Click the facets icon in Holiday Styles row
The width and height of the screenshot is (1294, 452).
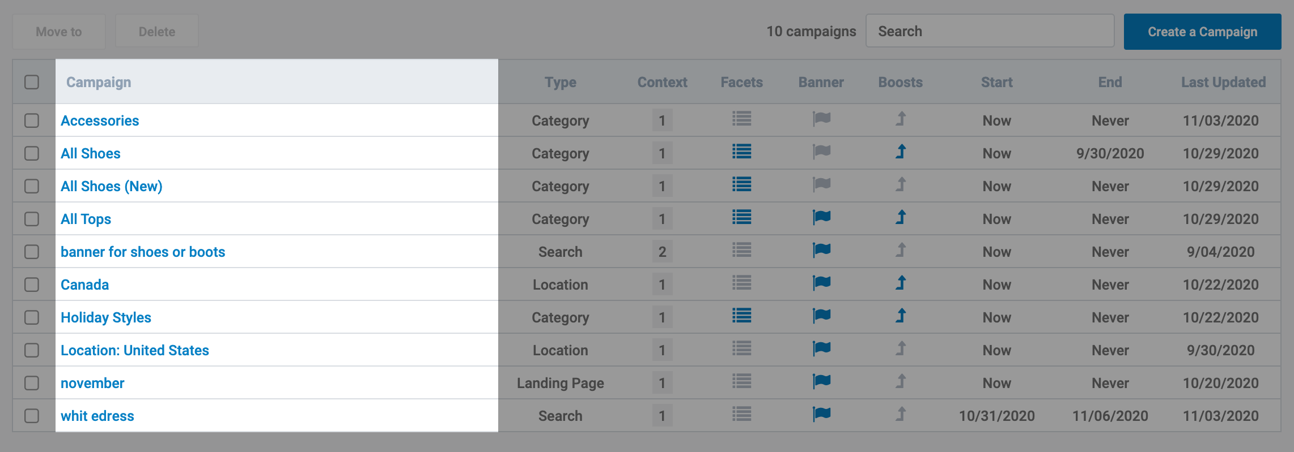click(741, 316)
